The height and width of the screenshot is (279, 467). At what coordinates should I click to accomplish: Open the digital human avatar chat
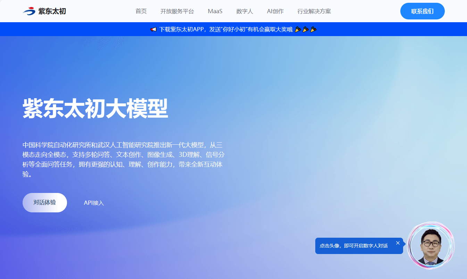(431, 246)
